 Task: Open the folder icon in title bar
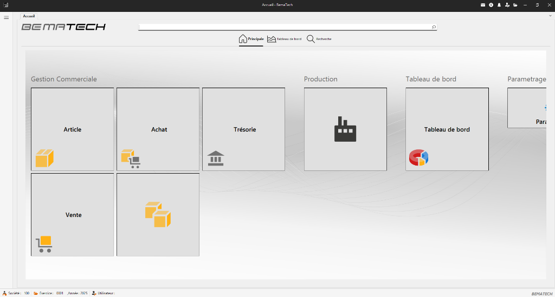pyautogui.click(x=515, y=5)
